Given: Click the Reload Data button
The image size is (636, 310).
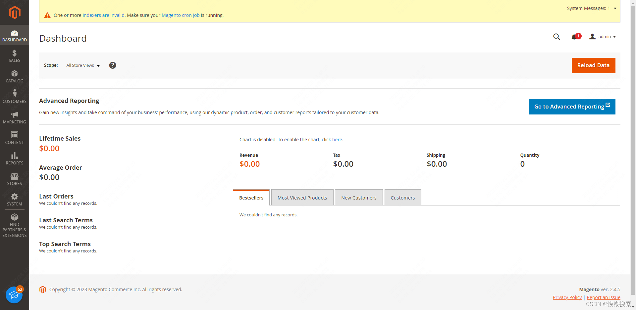Looking at the screenshot, I should coord(593,66).
